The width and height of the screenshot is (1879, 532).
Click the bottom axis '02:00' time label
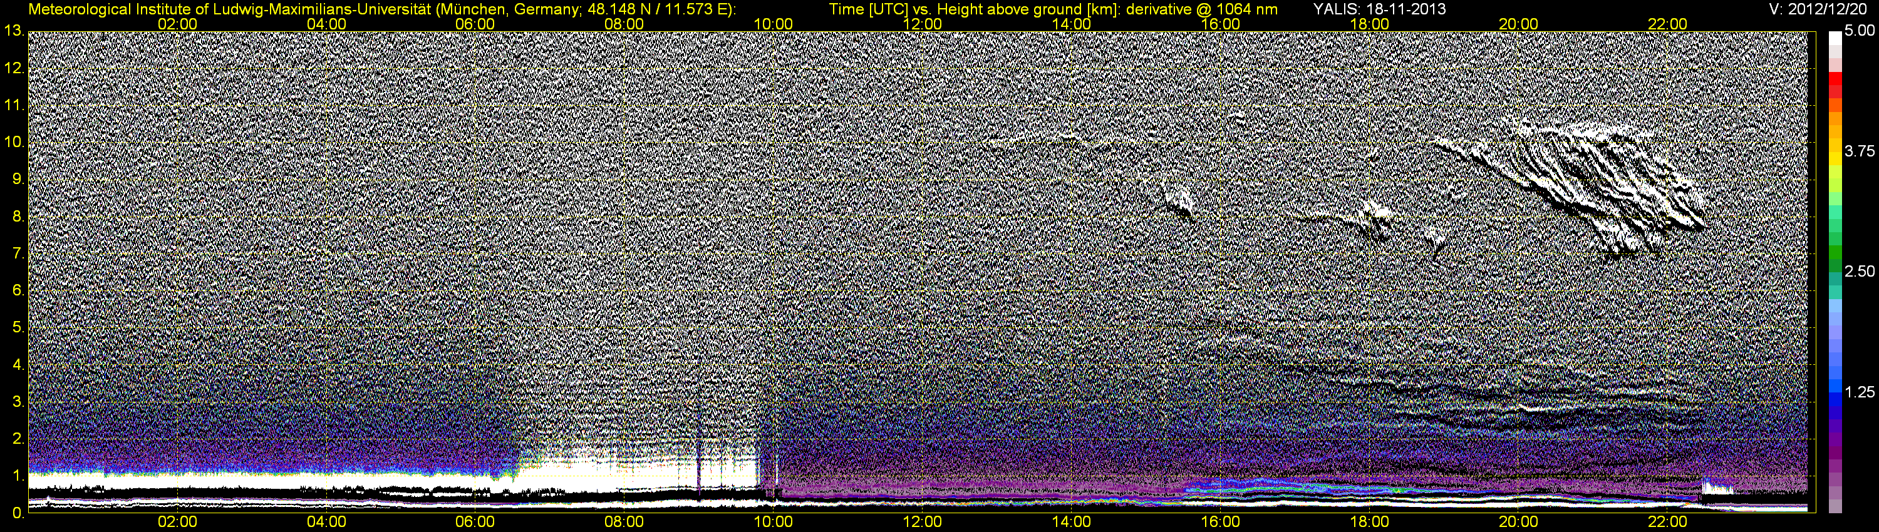[177, 523]
